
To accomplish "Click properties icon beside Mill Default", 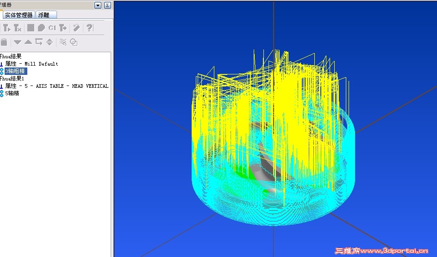I will [x=1, y=64].
